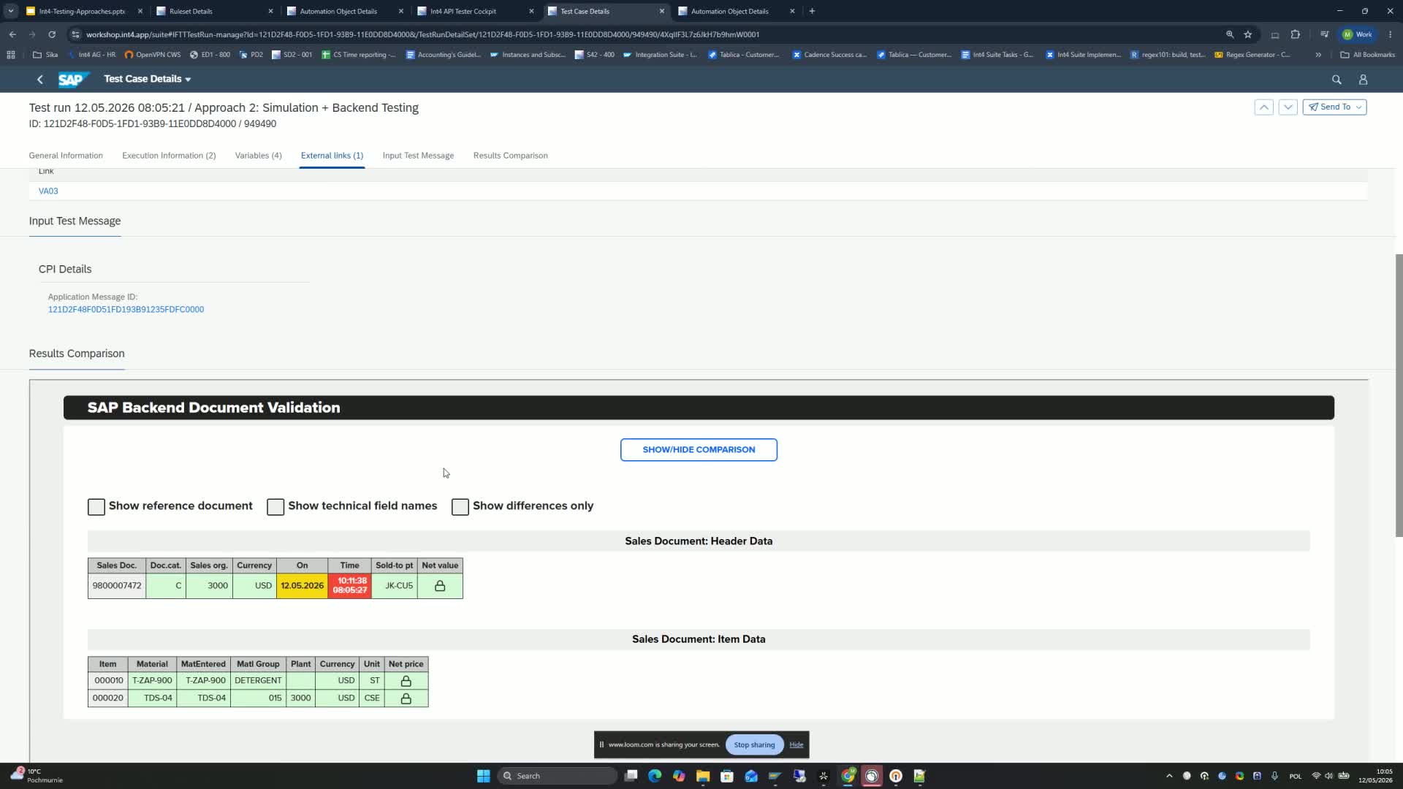Hide the Loom screen sharing bar
The width and height of the screenshot is (1403, 789).
(x=796, y=745)
